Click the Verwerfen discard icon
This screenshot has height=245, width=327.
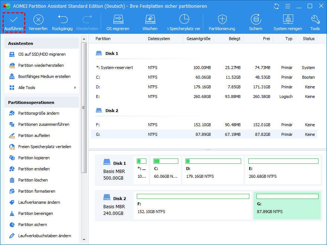38,20
